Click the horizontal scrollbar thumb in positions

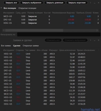(x=34, y=30)
